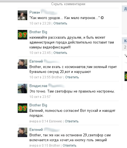
Task: Open Brother Big name above видеофиксации comment
Action: (38, 32)
